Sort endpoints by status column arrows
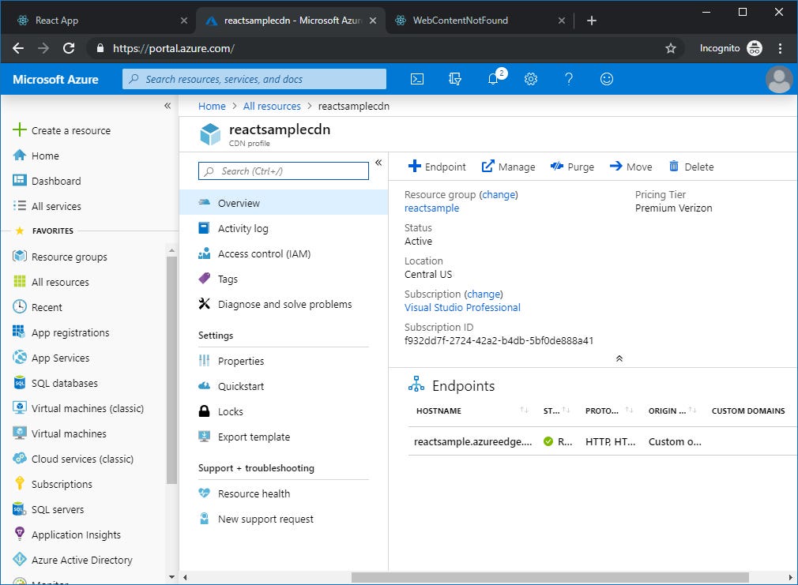 (566, 410)
